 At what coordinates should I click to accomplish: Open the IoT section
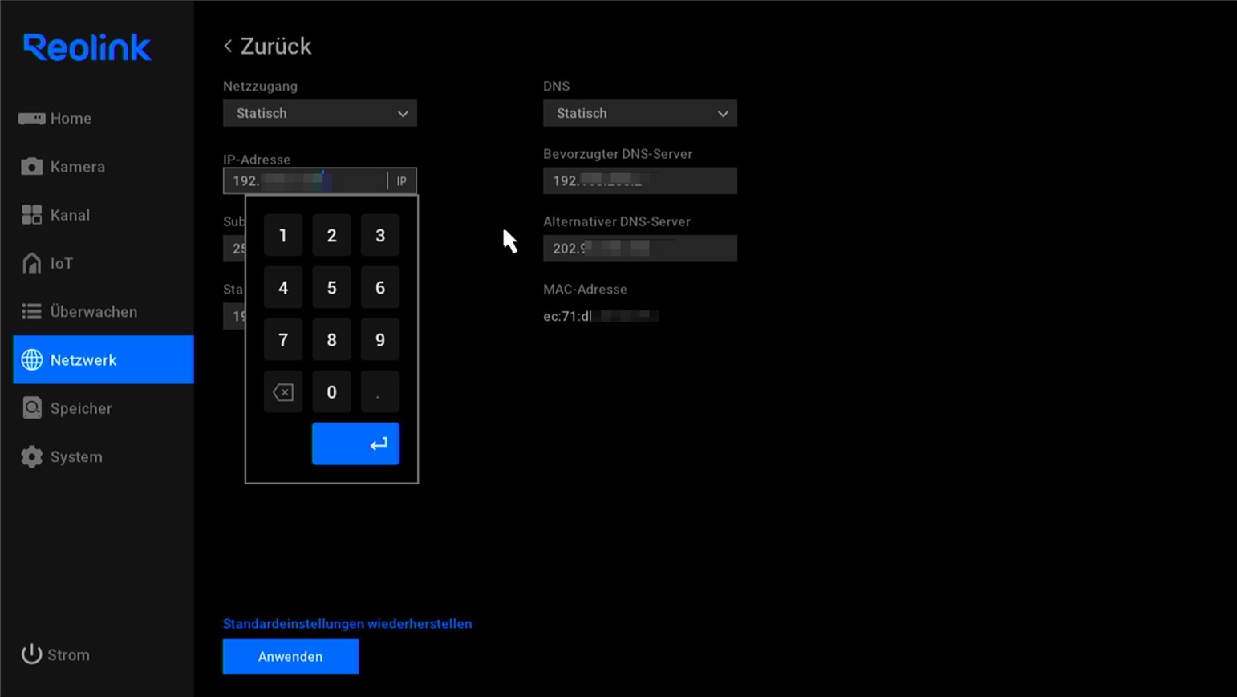tap(103, 263)
